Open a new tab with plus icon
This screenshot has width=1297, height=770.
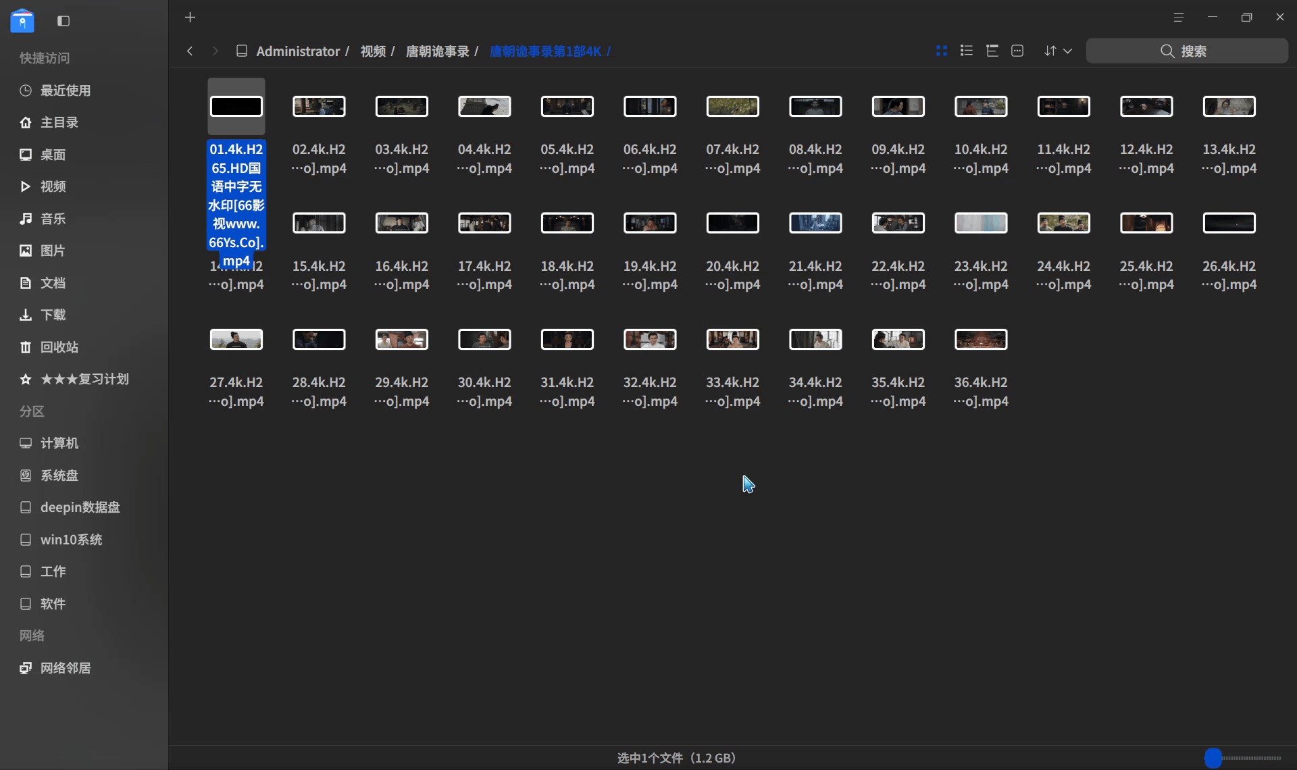190,18
